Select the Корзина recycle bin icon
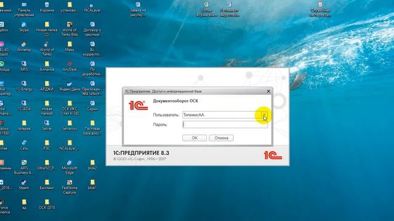The height and width of the screenshot is (221, 394). 47,7
